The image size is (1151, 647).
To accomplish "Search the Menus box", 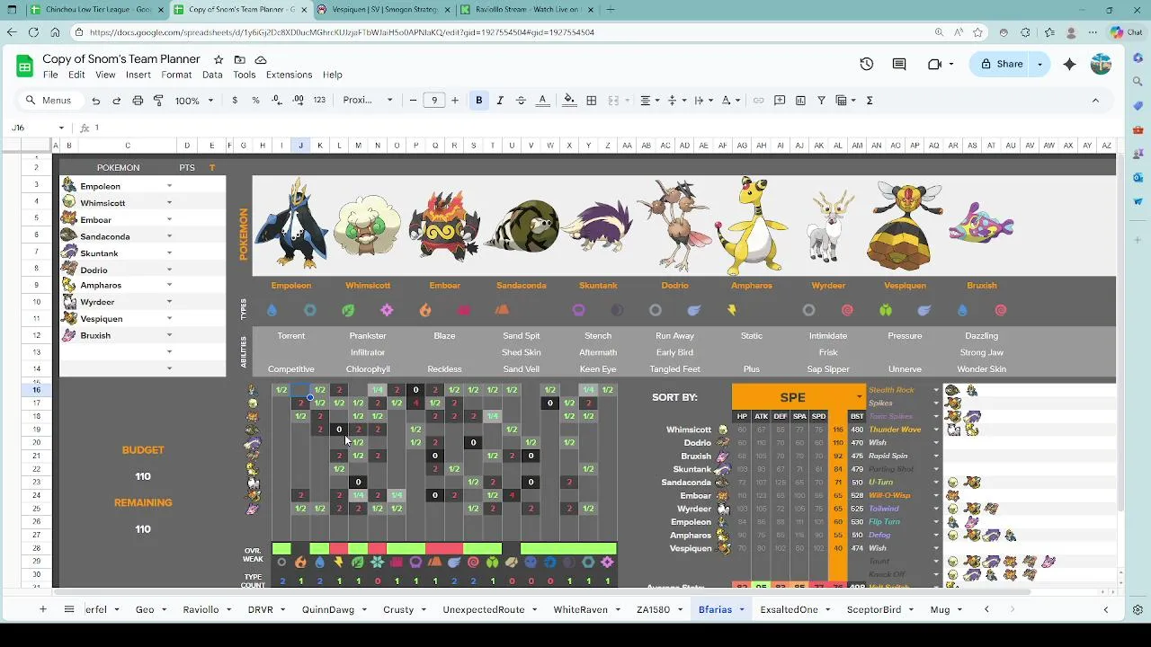I will tap(50, 101).
